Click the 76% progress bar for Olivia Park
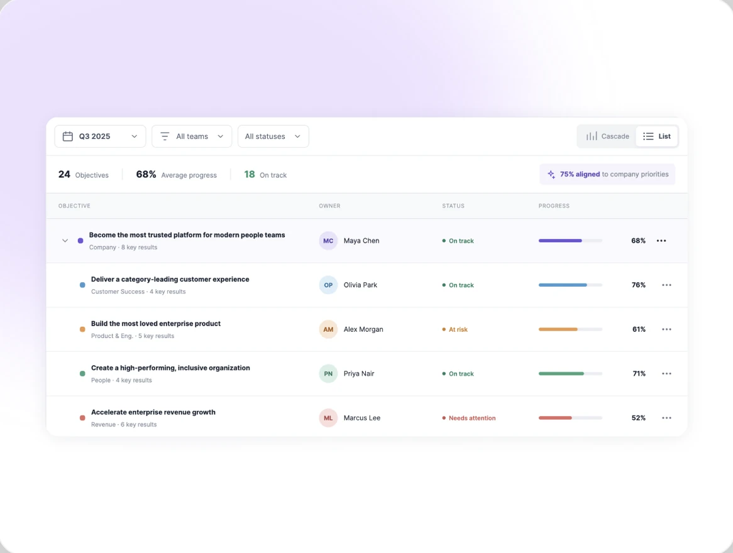This screenshot has width=733, height=553. tap(570, 285)
